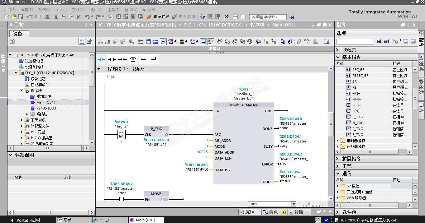Toggle favorites display in editor toolbar
The height and width of the screenshot is (223, 425).
(211, 42)
